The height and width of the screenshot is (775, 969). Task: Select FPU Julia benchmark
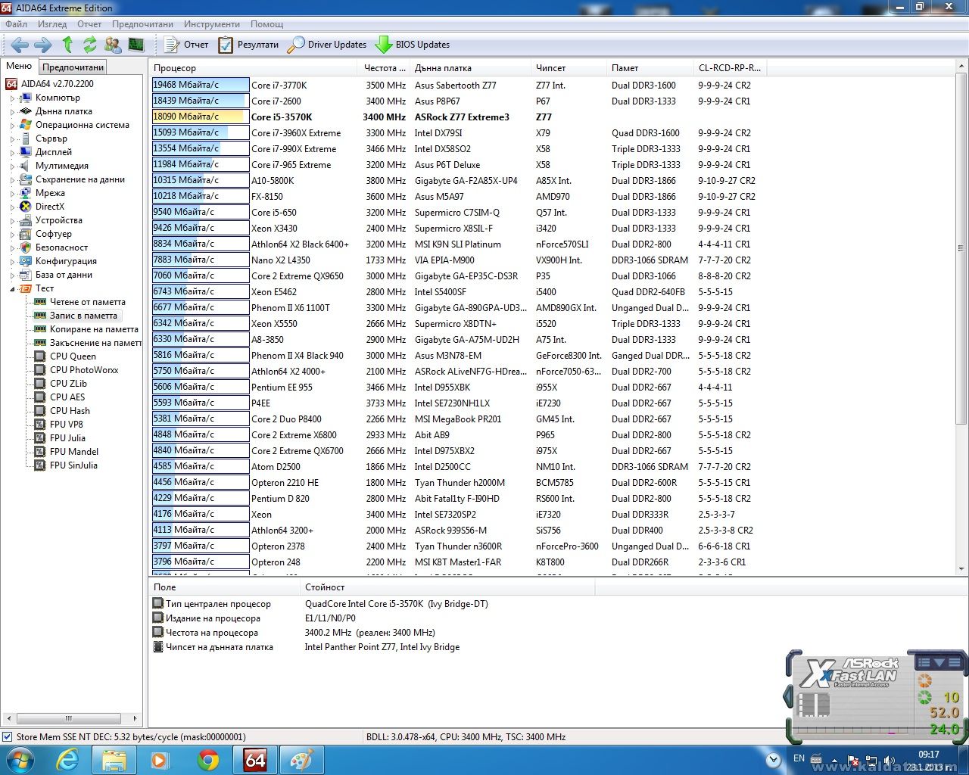67,438
